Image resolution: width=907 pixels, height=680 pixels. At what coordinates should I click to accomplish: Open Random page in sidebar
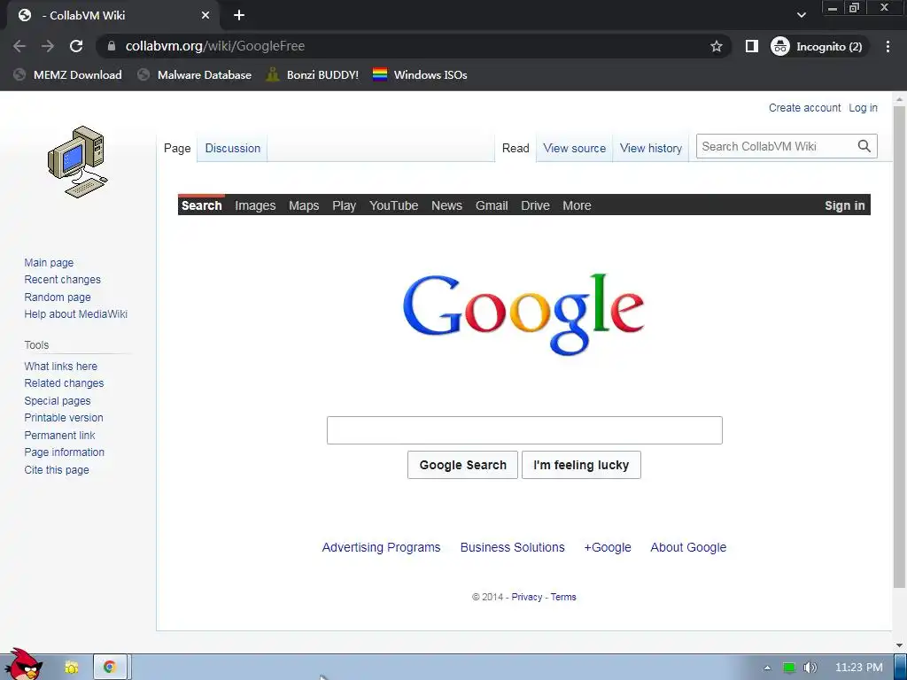[58, 297]
